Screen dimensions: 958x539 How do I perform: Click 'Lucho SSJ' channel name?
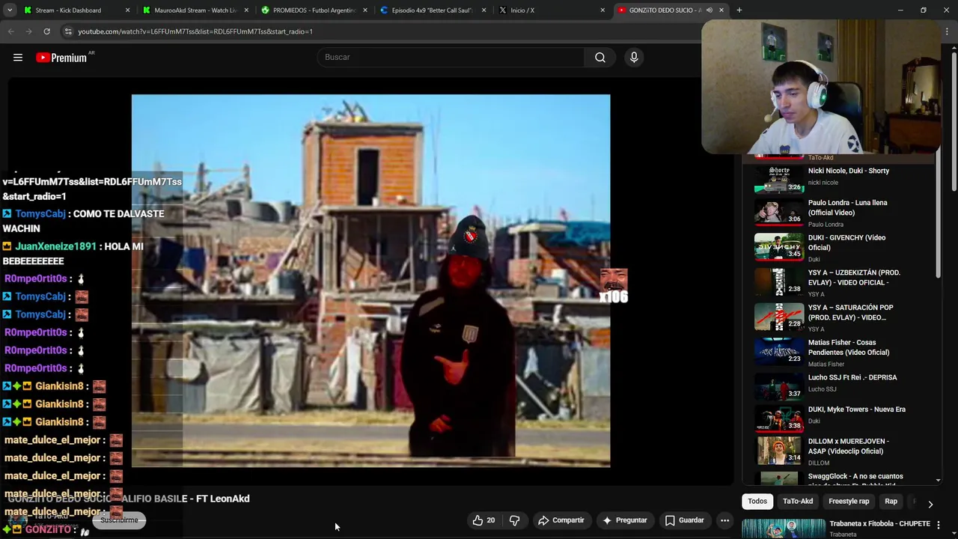[822, 389]
